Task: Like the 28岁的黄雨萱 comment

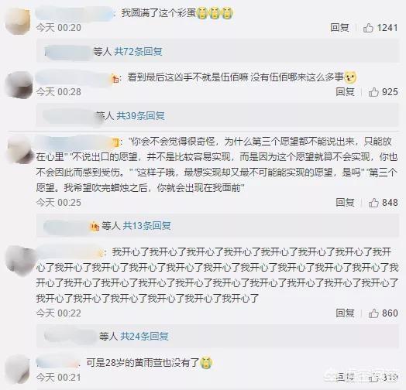Action: click(373, 378)
